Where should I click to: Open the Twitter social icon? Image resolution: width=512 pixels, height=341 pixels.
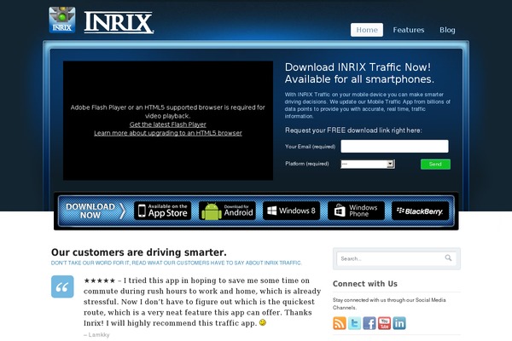[354, 323]
